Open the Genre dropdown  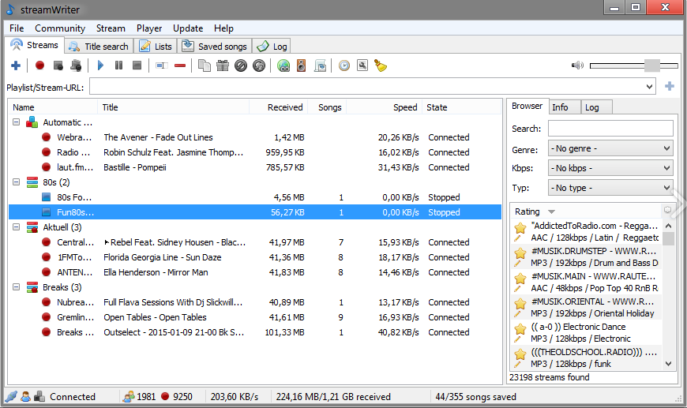[610, 149]
